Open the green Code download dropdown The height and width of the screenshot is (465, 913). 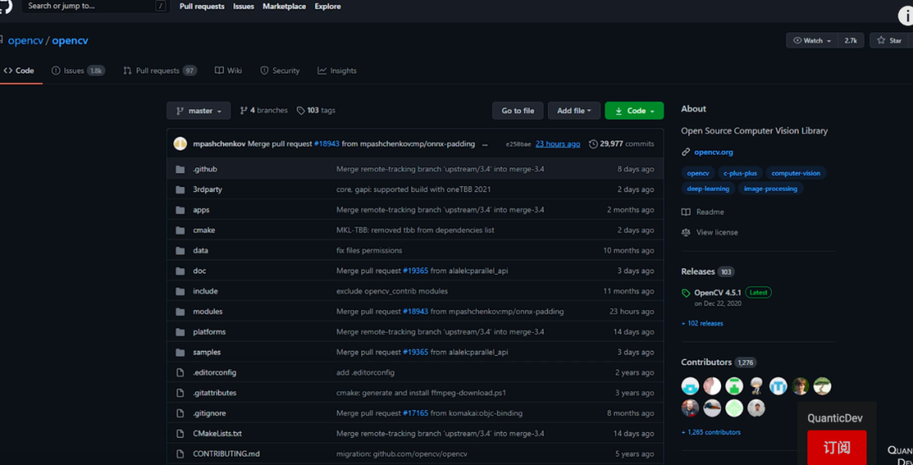(634, 111)
